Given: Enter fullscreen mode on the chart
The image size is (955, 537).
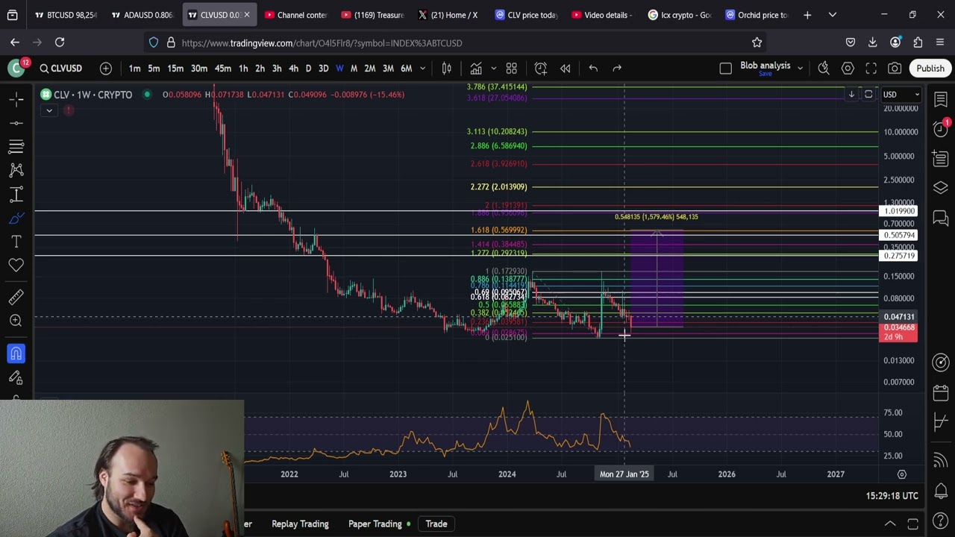Looking at the screenshot, I should pos(871,69).
